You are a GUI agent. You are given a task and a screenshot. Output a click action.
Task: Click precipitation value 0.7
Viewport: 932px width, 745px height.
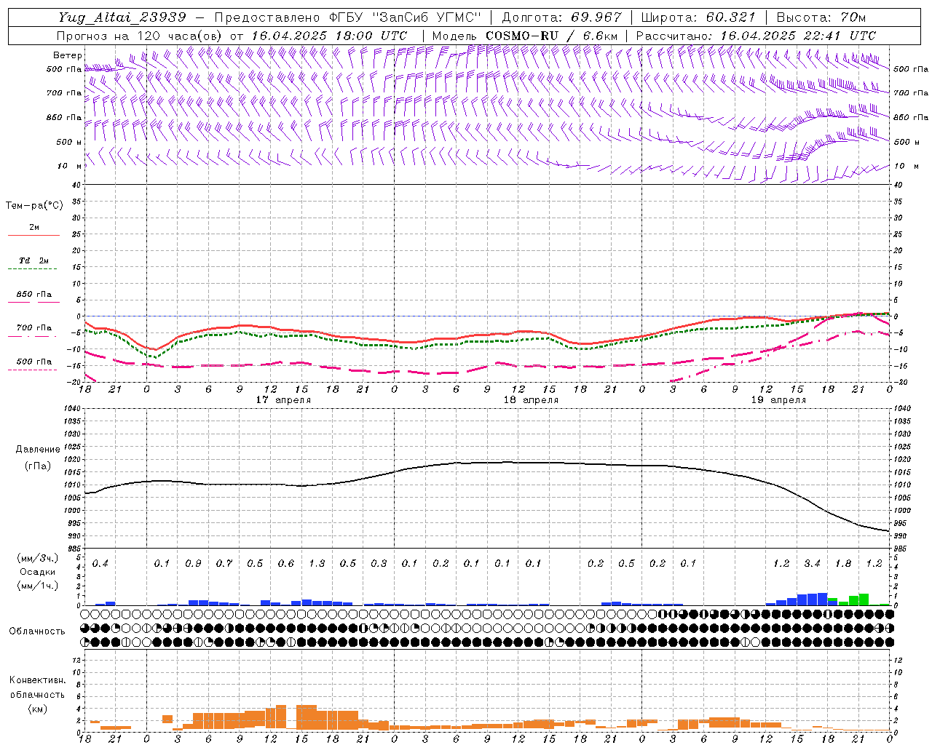pyautogui.click(x=224, y=564)
